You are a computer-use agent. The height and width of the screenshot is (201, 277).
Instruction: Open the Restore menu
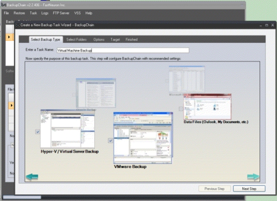click(x=19, y=13)
